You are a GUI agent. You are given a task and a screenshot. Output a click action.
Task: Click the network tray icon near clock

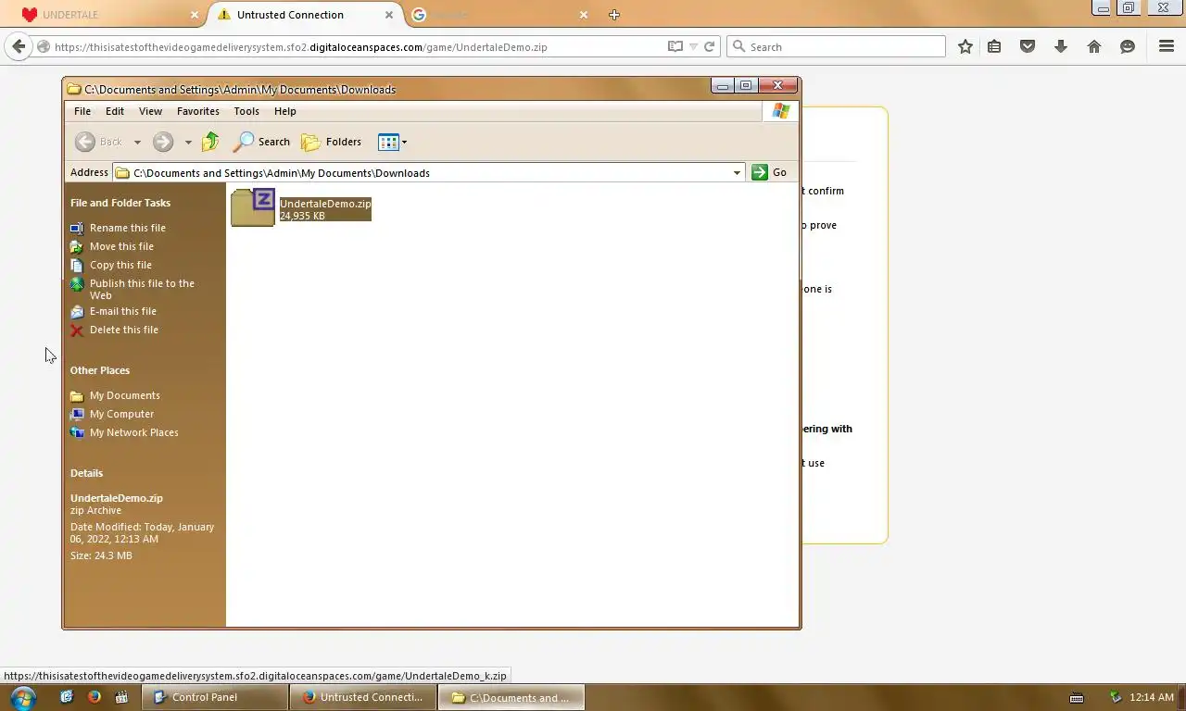click(x=1116, y=697)
